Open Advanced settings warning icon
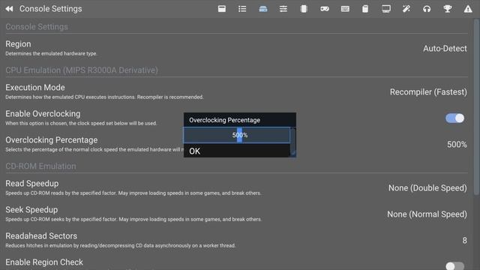 click(x=468, y=9)
